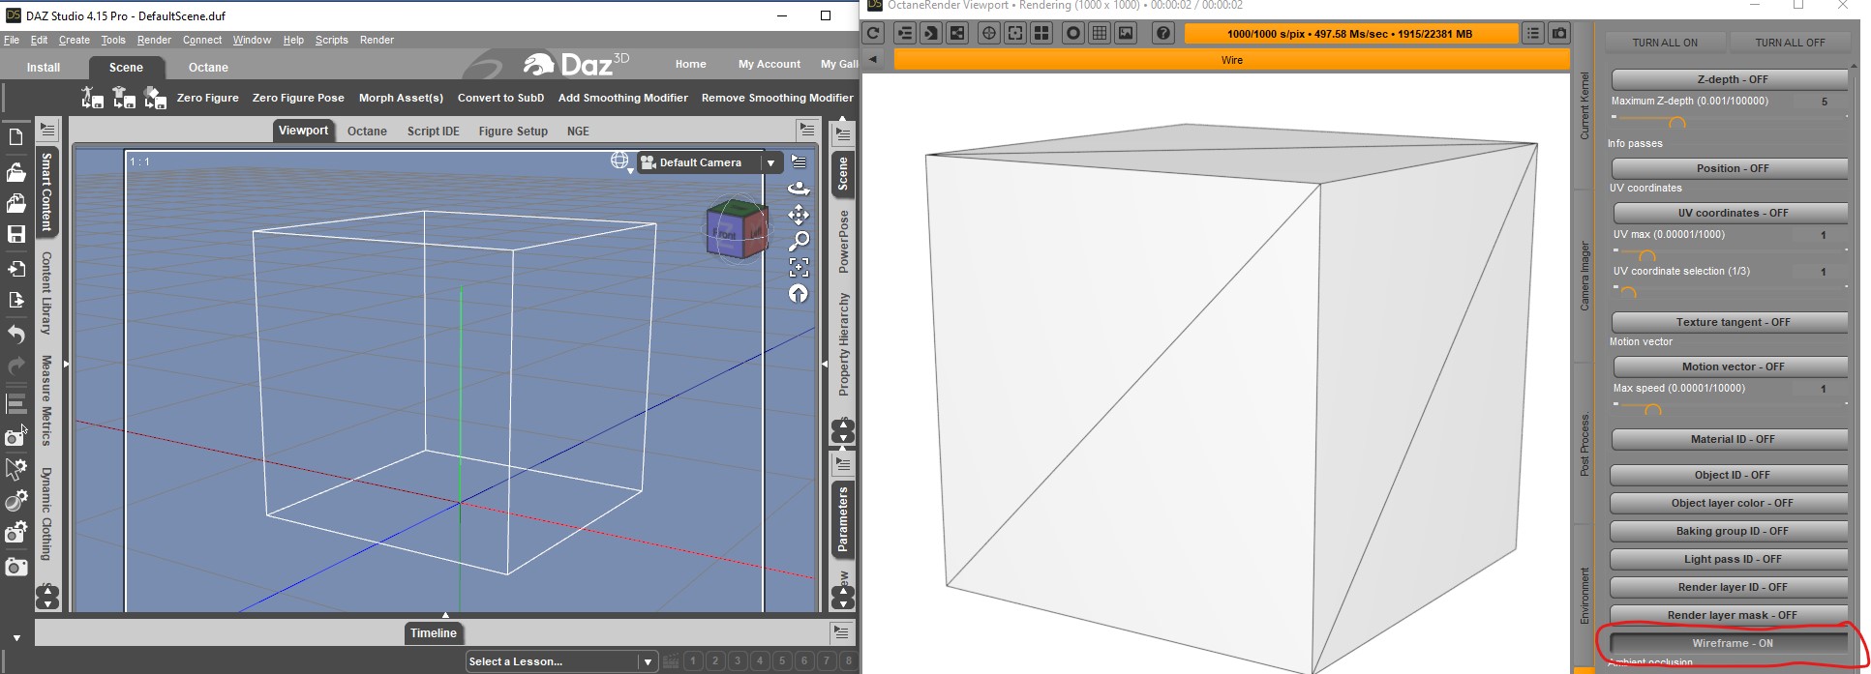Click the New scene icon in DAZ sidebar
Image resolution: width=1871 pixels, height=674 pixels.
(x=15, y=137)
